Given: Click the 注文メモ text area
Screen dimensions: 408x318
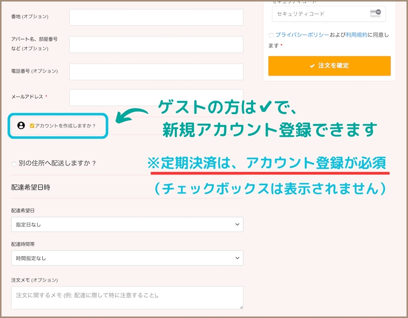Looking at the screenshot, I should point(127,298).
